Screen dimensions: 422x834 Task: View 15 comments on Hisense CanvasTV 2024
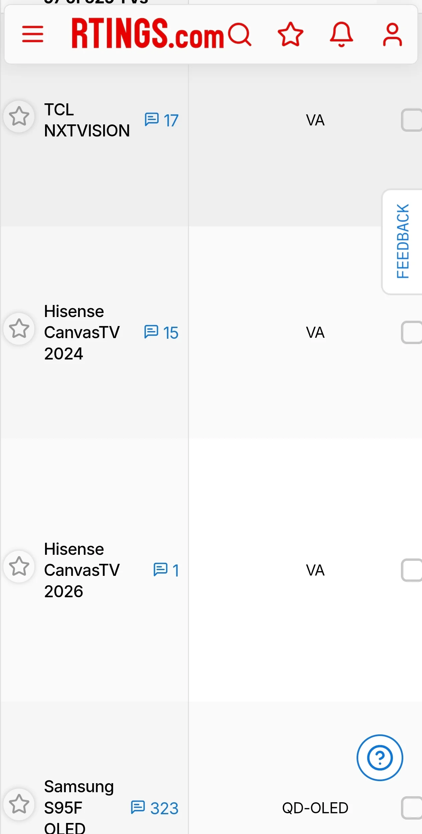(162, 333)
